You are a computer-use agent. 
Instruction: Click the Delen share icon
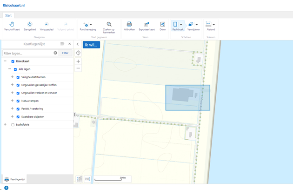(x=163, y=26)
